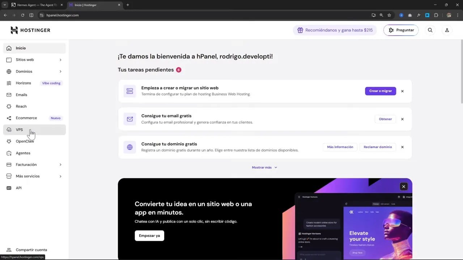Close the Hermes Agent browser tab
This screenshot has width=463, height=260.
[62, 5]
